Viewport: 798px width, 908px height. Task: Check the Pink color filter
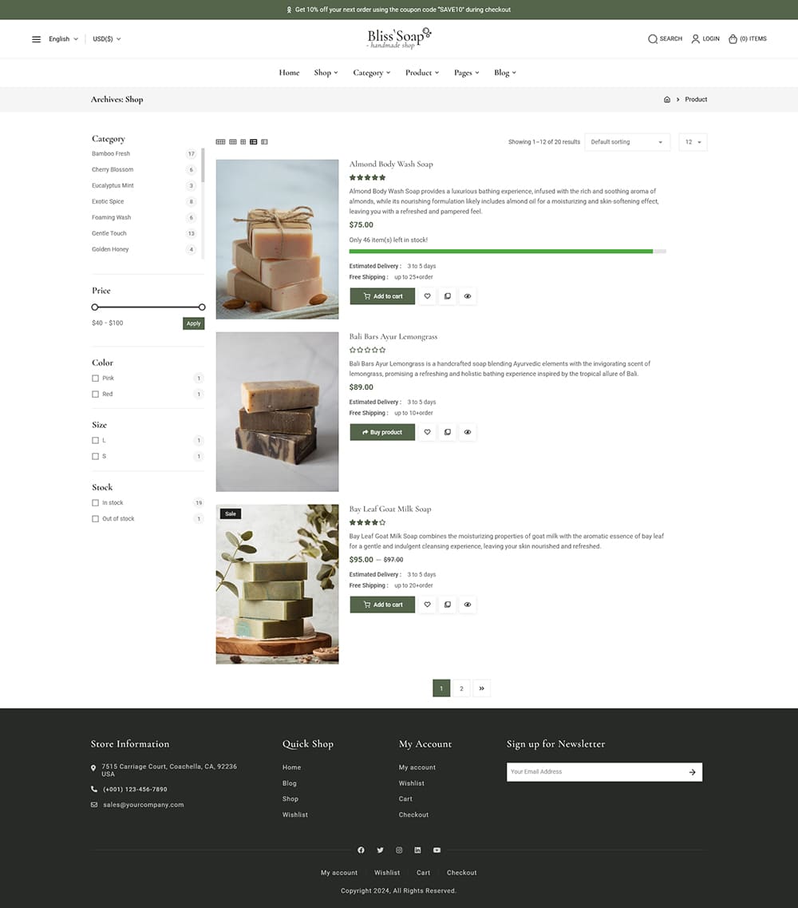[95, 378]
